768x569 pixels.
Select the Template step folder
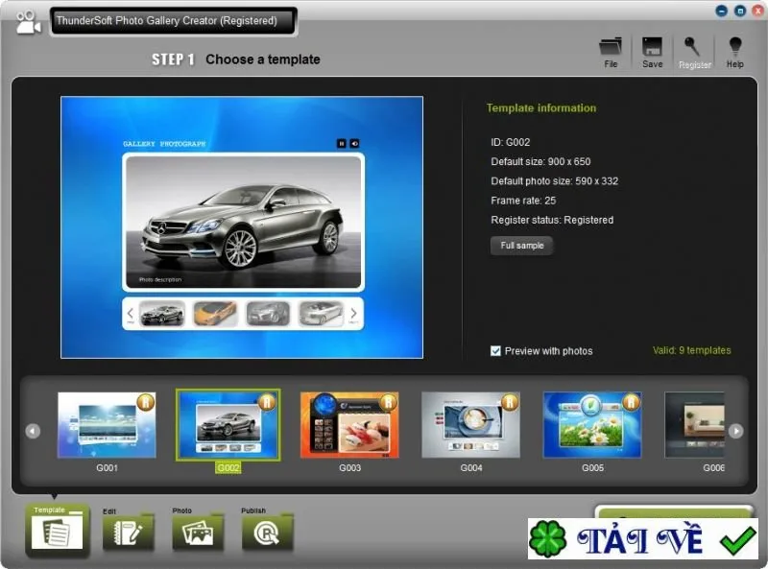[58, 530]
